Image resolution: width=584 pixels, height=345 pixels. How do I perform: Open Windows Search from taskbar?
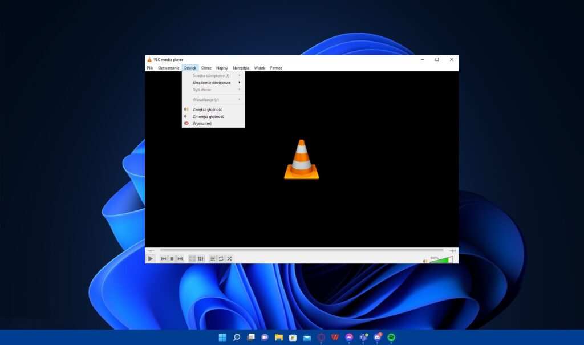(237, 338)
